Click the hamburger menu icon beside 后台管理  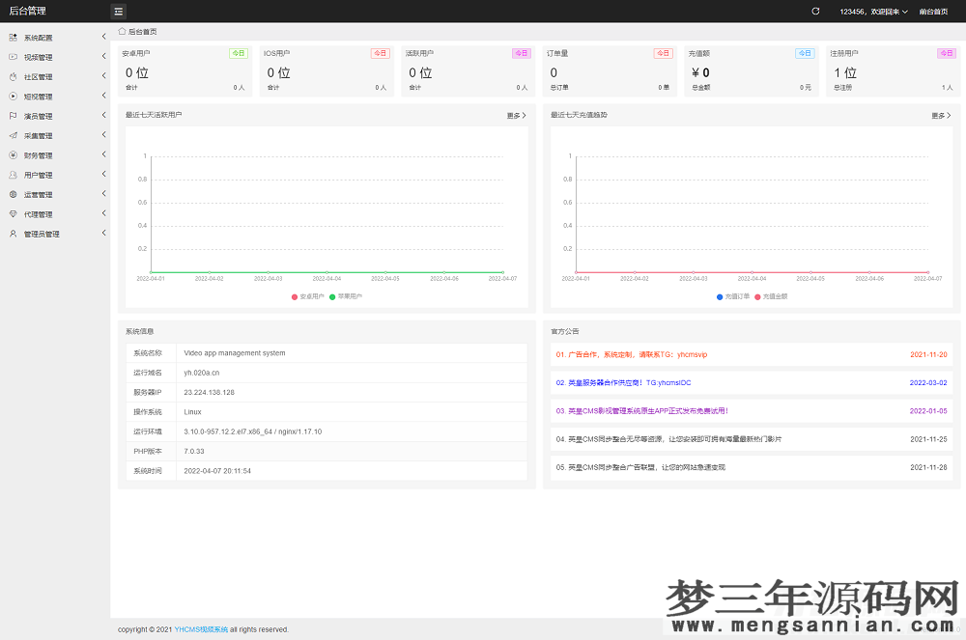click(118, 11)
